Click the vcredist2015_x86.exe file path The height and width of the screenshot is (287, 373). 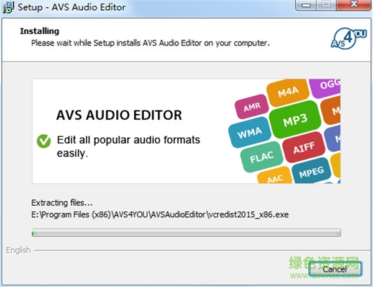160,214
